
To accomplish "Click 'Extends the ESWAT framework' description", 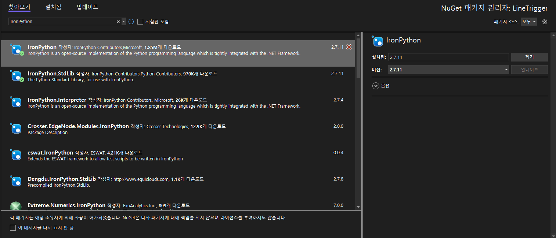I will click(105, 159).
